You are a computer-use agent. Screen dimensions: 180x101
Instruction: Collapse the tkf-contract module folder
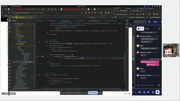(x=15, y=36)
